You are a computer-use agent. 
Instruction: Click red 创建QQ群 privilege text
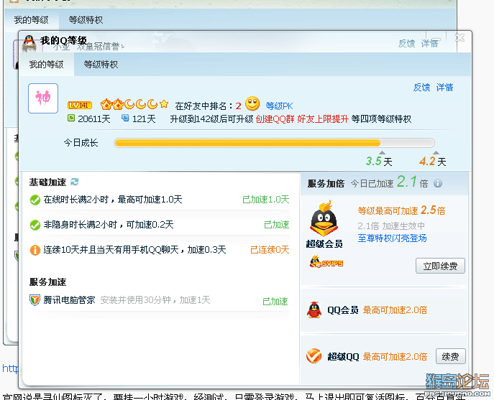(x=275, y=119)
